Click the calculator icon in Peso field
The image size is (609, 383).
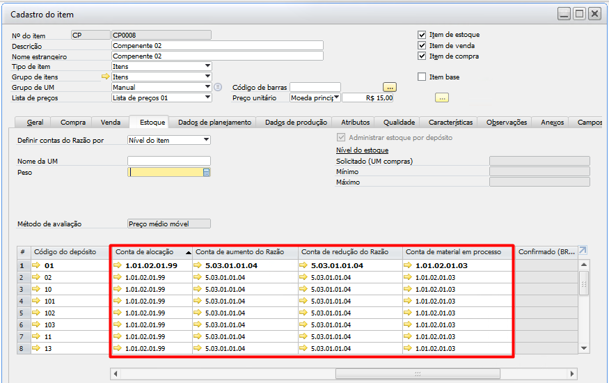coord(206,173)
